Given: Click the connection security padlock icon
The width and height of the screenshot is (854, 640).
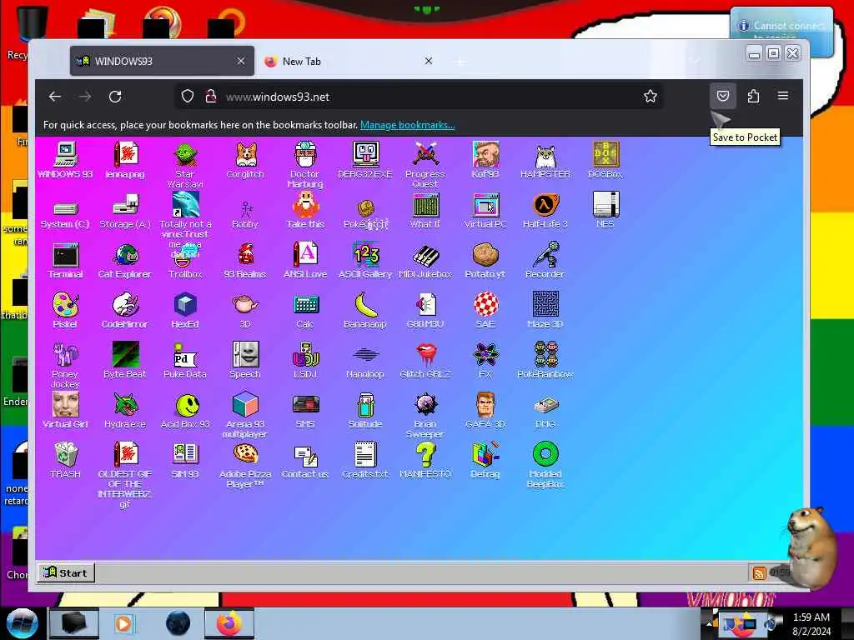Looking at the screenshot, I should [x=210, y=97].
